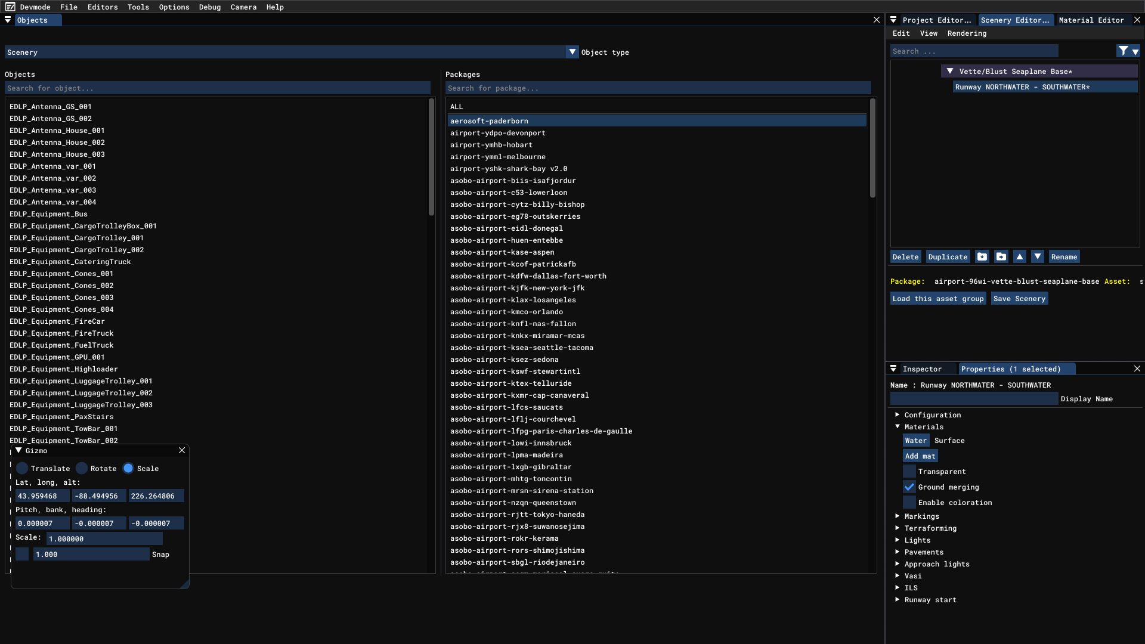1145x644 pixels.
Task: Click the Display Name input field
Action: point(974,399)
